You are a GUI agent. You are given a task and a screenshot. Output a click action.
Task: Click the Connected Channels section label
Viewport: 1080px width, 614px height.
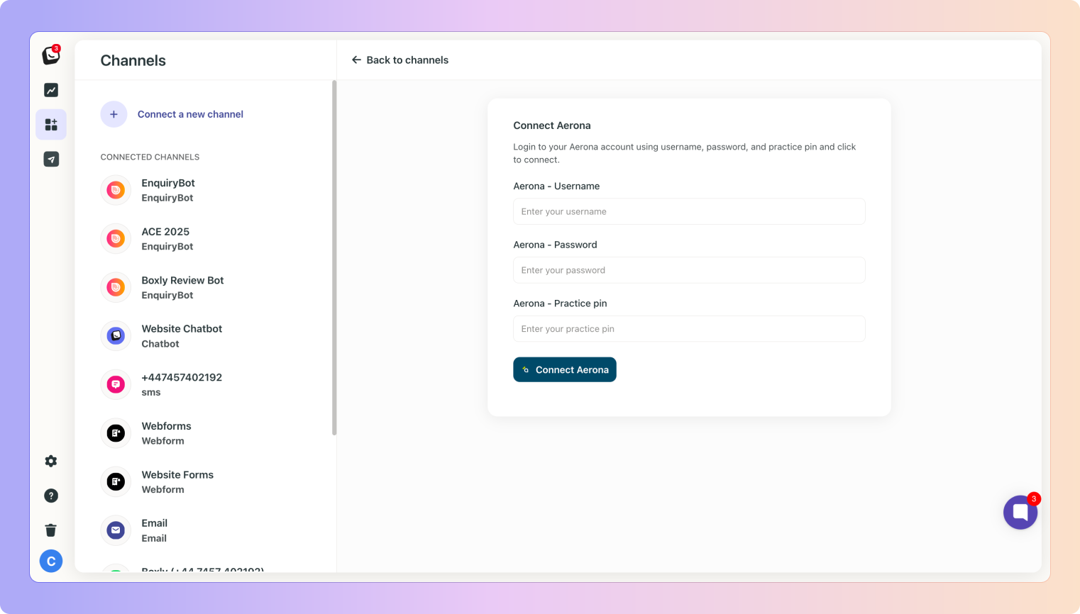point(150,157)
